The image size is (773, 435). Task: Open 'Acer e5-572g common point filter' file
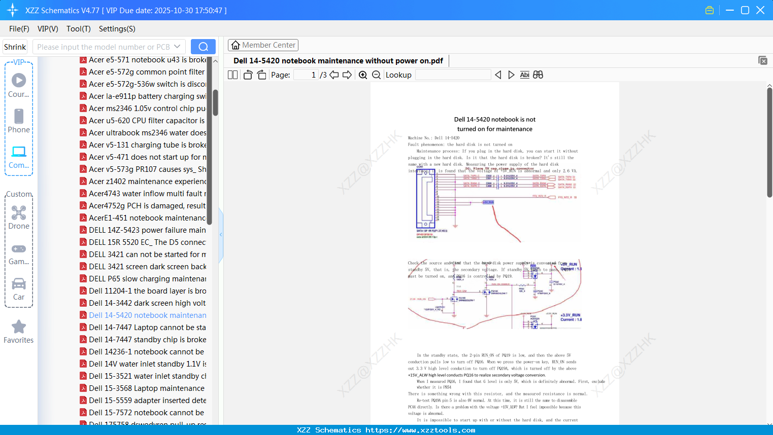pyautogui.click(x=143, y=72)
